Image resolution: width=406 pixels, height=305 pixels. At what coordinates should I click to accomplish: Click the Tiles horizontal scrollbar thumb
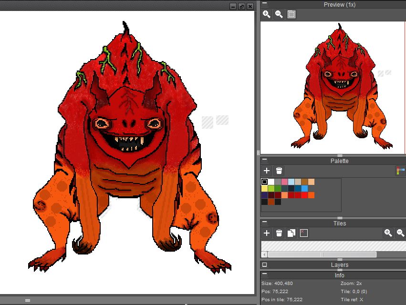tap(322, 254)
